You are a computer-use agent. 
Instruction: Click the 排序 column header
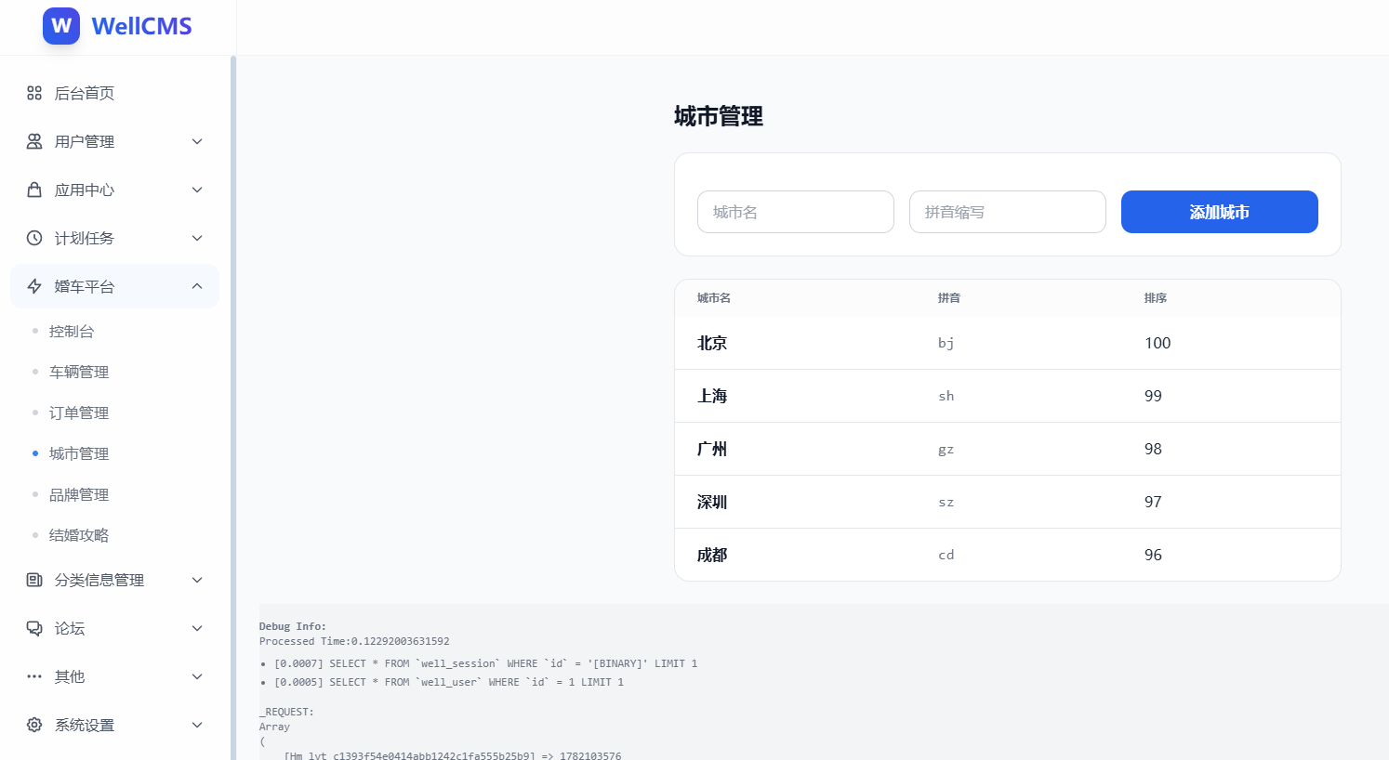tap(1156, 298)
